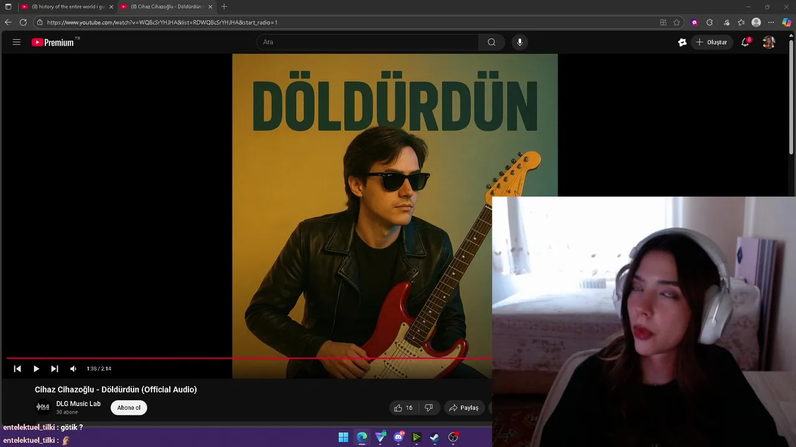Click the browser back arrow

[8, 22]
